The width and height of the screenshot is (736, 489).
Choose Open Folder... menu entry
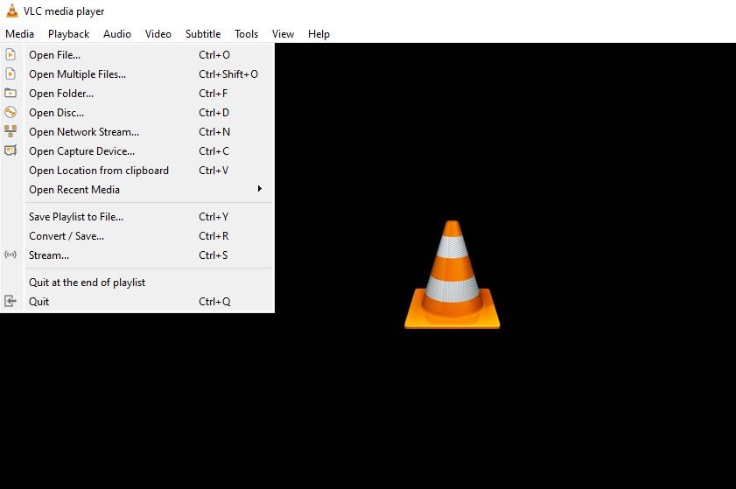pyautogui.click(x=137, y=94)
